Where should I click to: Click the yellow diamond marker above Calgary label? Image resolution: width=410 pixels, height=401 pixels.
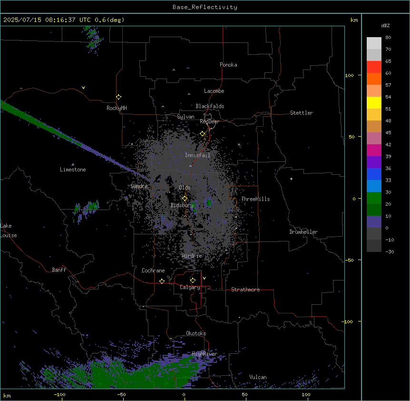[x=193, y=281]
